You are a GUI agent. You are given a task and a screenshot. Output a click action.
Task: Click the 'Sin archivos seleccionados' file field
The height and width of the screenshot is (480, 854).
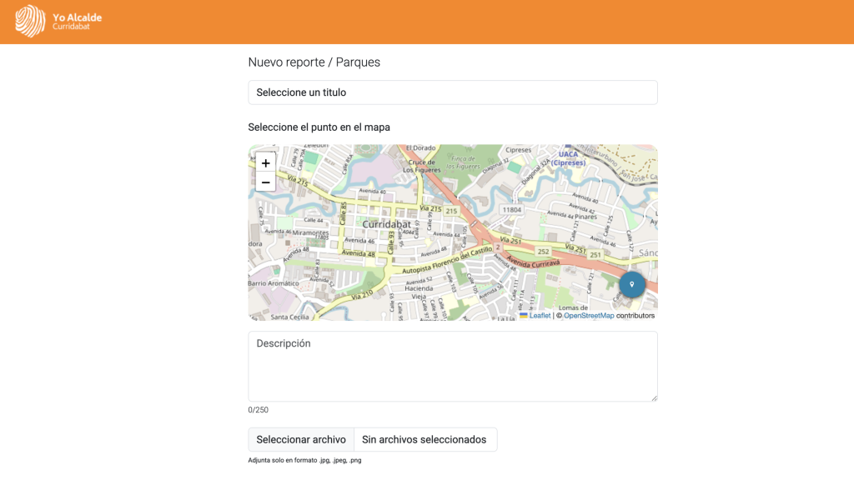[424, 440]
